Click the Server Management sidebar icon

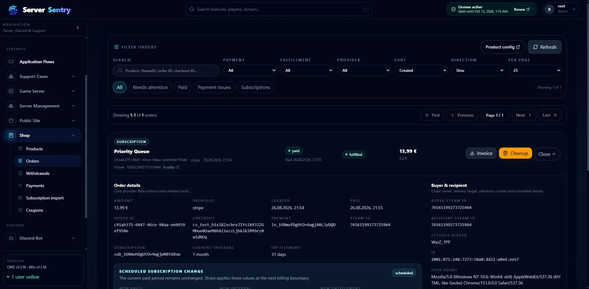pyautogui.click(x=11, y=106)
